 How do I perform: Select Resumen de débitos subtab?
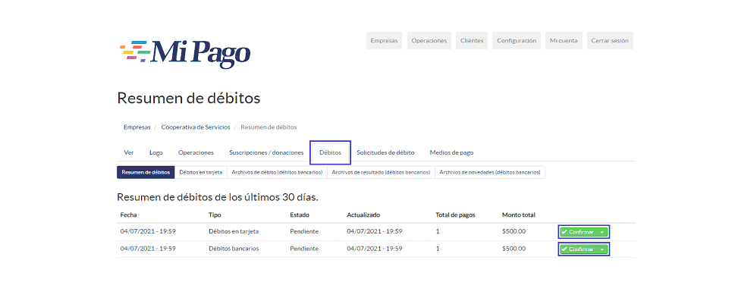click(x=146, y=172)
